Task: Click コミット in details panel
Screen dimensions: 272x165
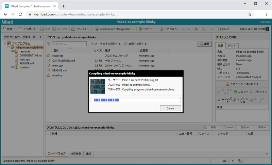Action: 241,92
